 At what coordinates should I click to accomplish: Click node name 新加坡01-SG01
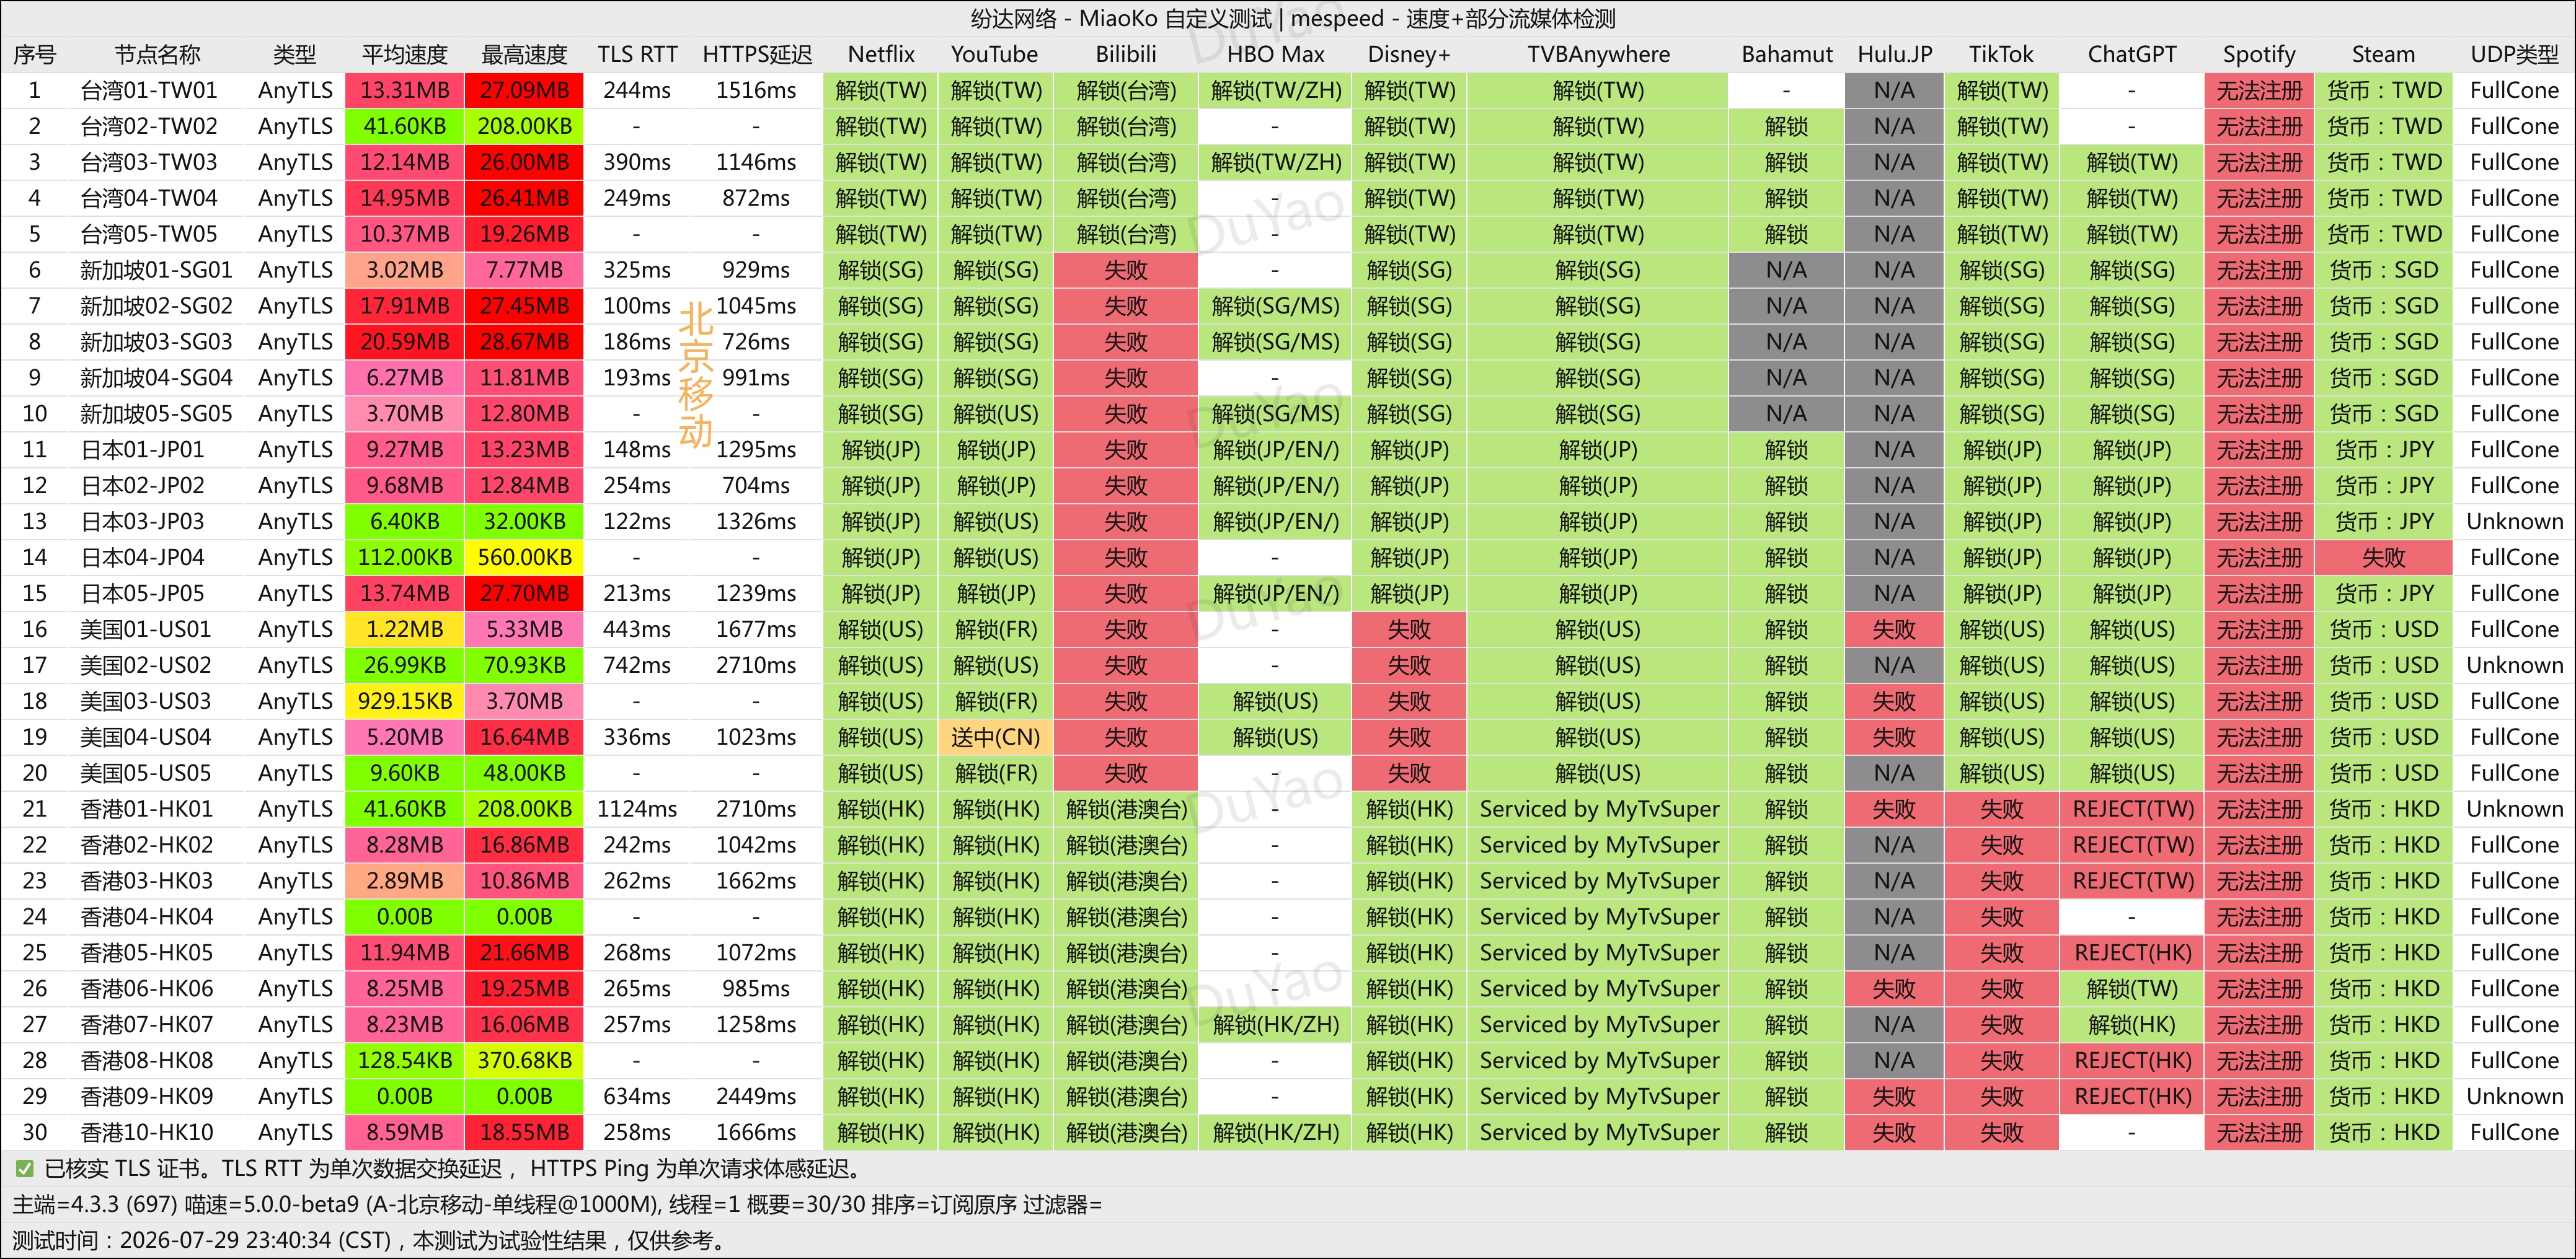156,270
